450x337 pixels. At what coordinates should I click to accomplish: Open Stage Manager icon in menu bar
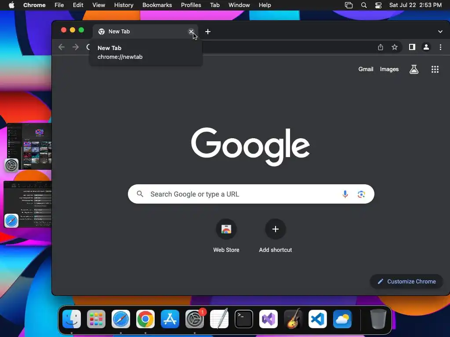(x=348, y=5)
